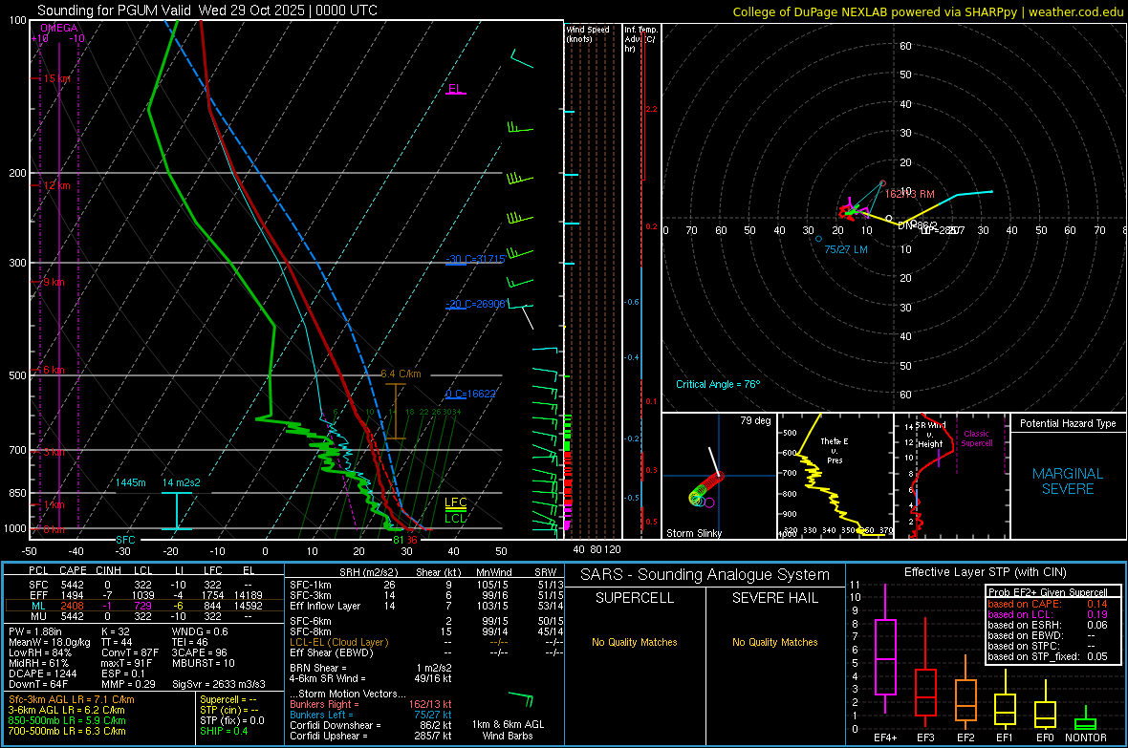This screenshot has height=748, width=1128.
Task: Click the Theta-E v. Pres label
Action: tap(835, 450)
